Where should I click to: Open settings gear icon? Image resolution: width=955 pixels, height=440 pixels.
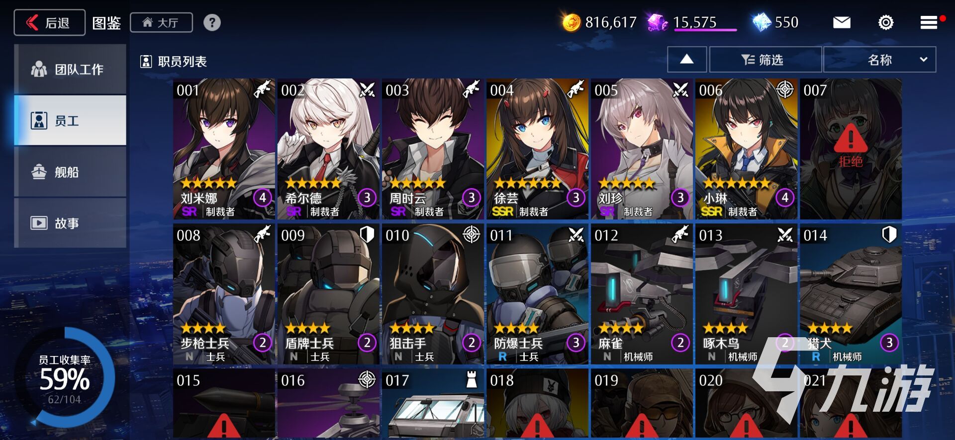pyautogui.click(x=886, y=22)
